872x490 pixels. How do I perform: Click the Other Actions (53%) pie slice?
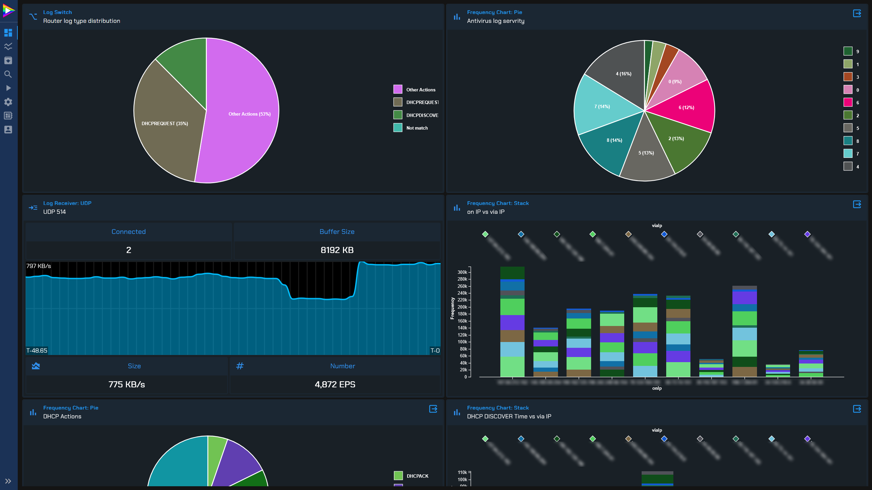[x=249, y=114]
